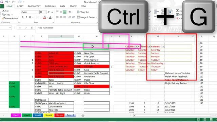Click the Redo arrow icon

point(13,2)
